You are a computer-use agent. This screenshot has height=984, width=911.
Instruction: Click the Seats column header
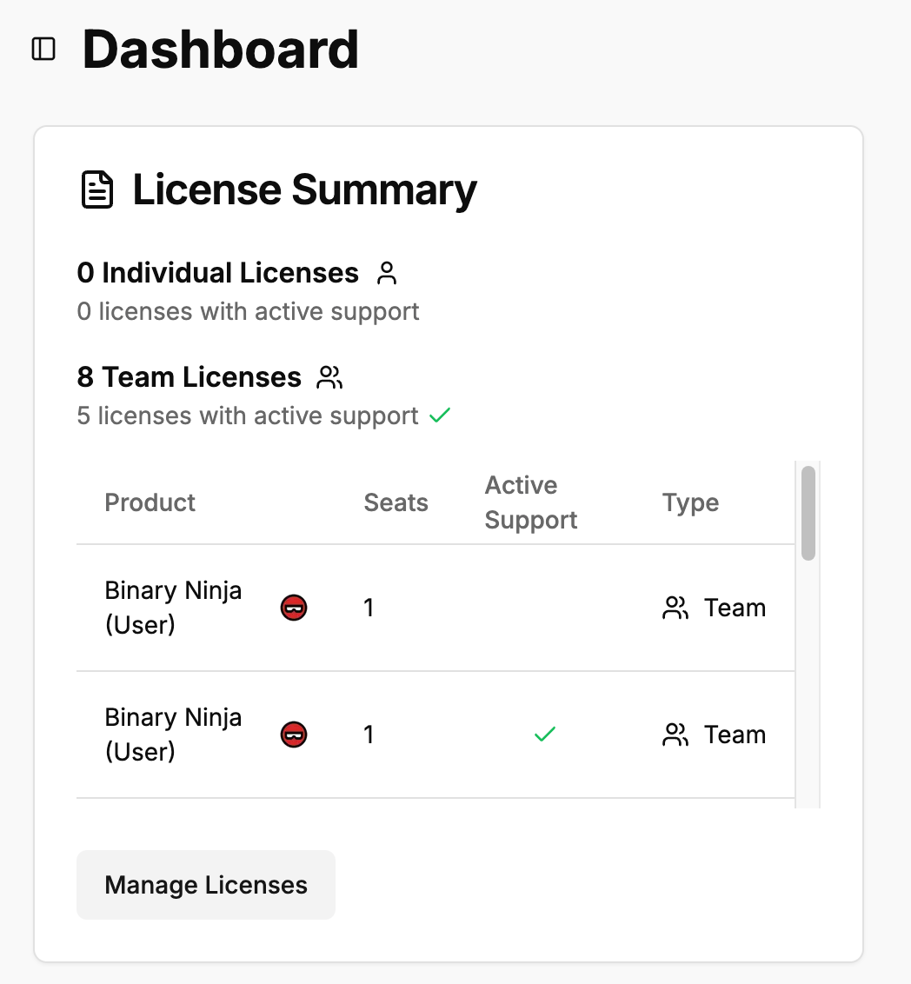click(x=396, y=502)
